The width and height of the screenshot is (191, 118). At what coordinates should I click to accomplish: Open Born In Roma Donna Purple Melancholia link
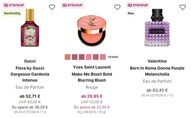coord(157,71)
